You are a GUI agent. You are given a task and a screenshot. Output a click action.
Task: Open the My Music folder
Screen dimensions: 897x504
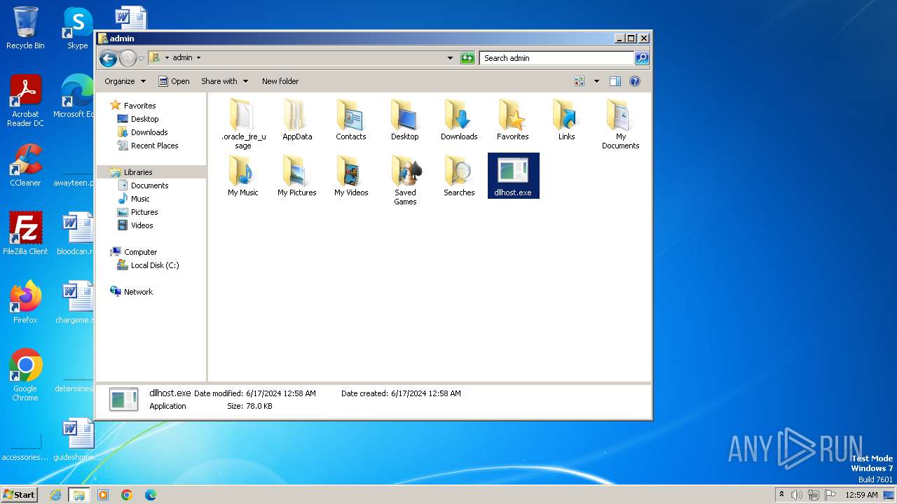(x=243, y=176)
